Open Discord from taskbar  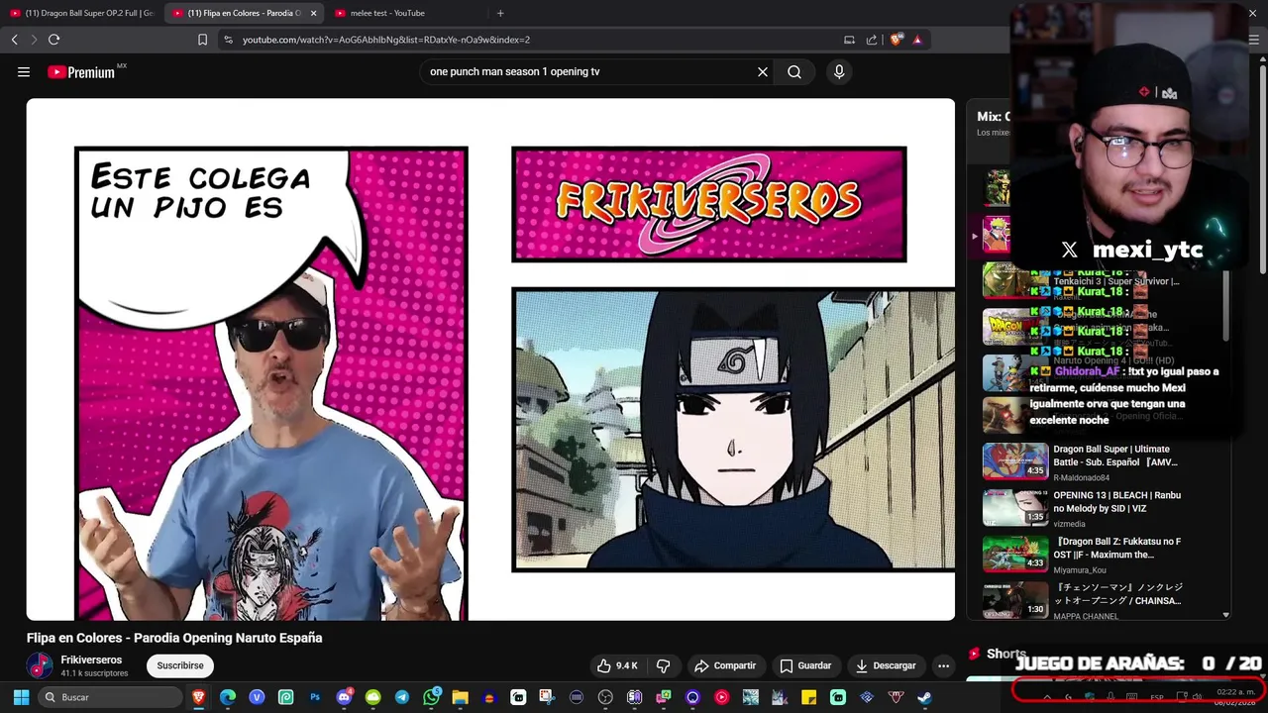click(344, 697)
